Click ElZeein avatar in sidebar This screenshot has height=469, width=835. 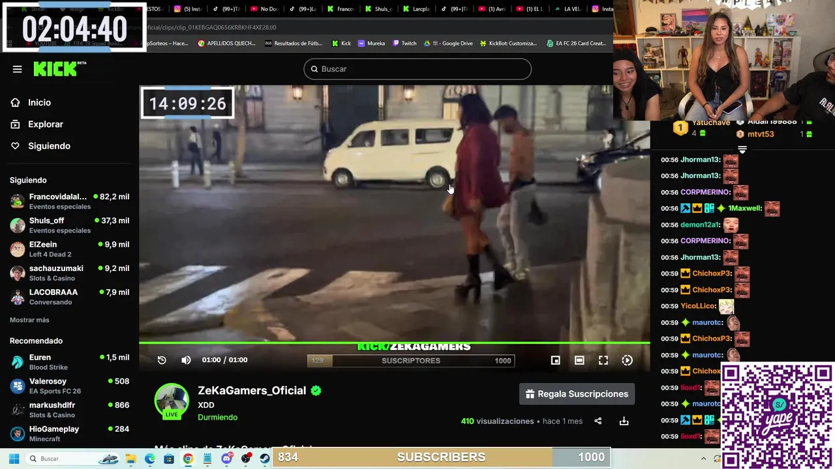[18, 249]
